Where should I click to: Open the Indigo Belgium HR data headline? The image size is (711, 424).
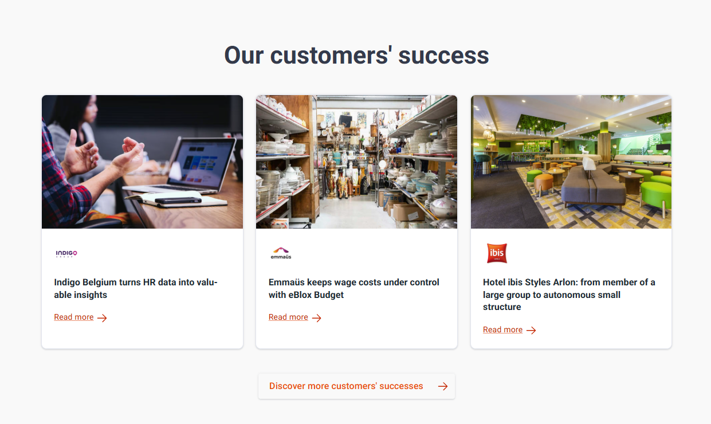click(x=136, y=288)
